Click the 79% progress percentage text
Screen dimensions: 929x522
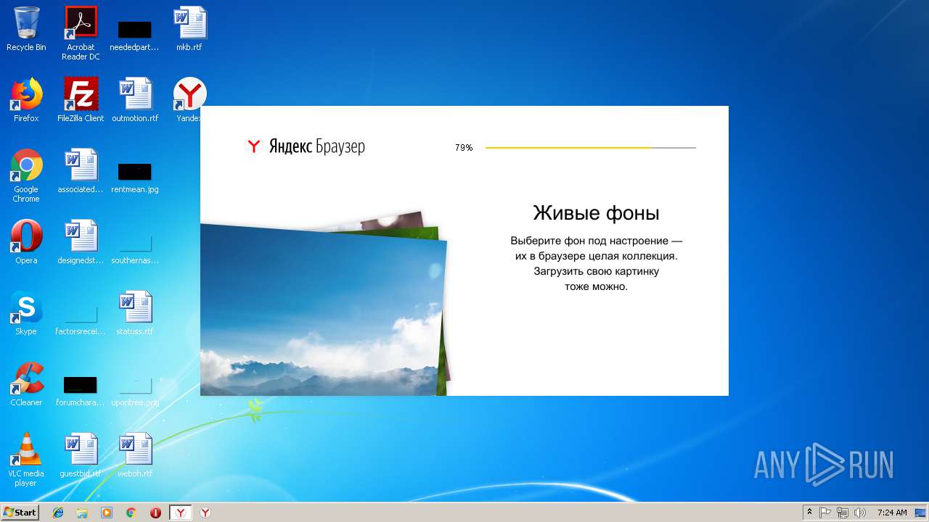click(464, 148)
